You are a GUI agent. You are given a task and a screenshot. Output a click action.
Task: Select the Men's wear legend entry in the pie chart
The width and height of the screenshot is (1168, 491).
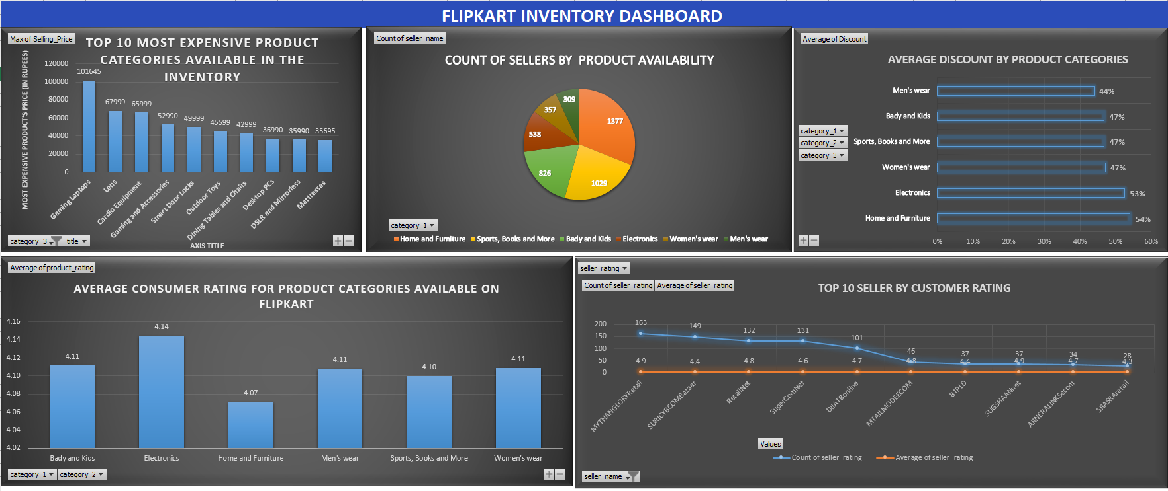[x=746, y=239]
